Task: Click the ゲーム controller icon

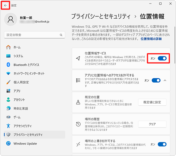Action: pos(8,117)
